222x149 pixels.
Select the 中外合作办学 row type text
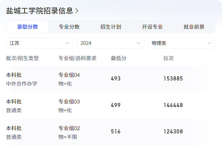(x=22, y=84)
